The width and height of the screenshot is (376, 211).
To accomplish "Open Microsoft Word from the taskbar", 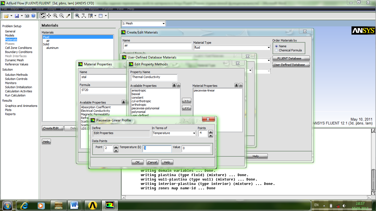I will 74,205.
